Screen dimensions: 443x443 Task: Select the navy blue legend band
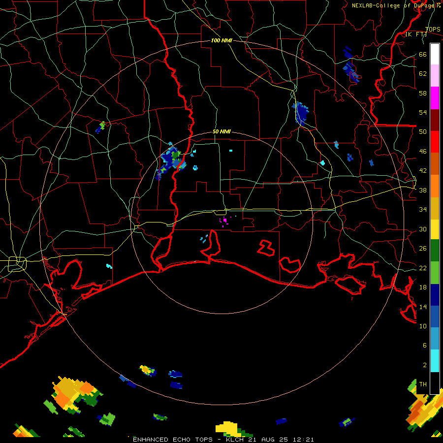[435, 295]
